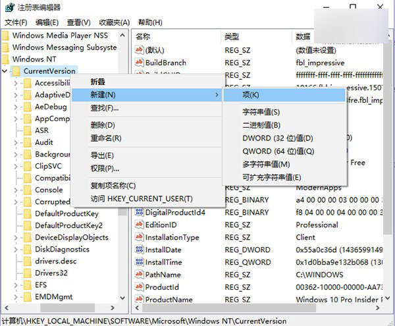This screenshot has height=326, width=395.
Task: Select the InstallTime QWORD value icon
Action: (x=139, y=262)
